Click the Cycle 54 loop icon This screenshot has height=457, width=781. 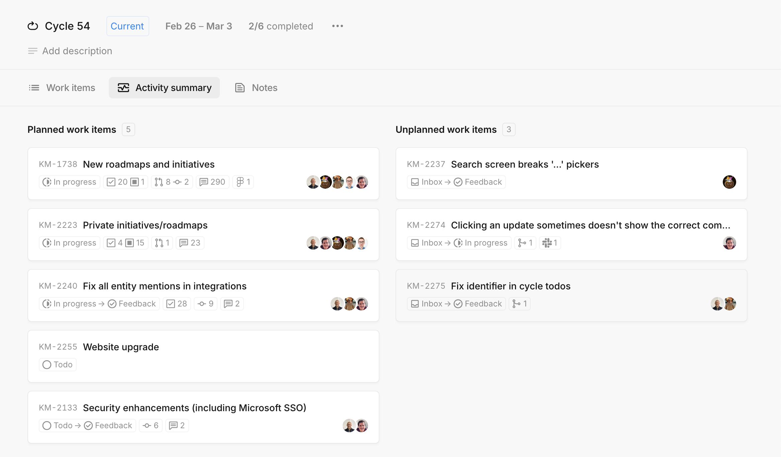(33, 26)
